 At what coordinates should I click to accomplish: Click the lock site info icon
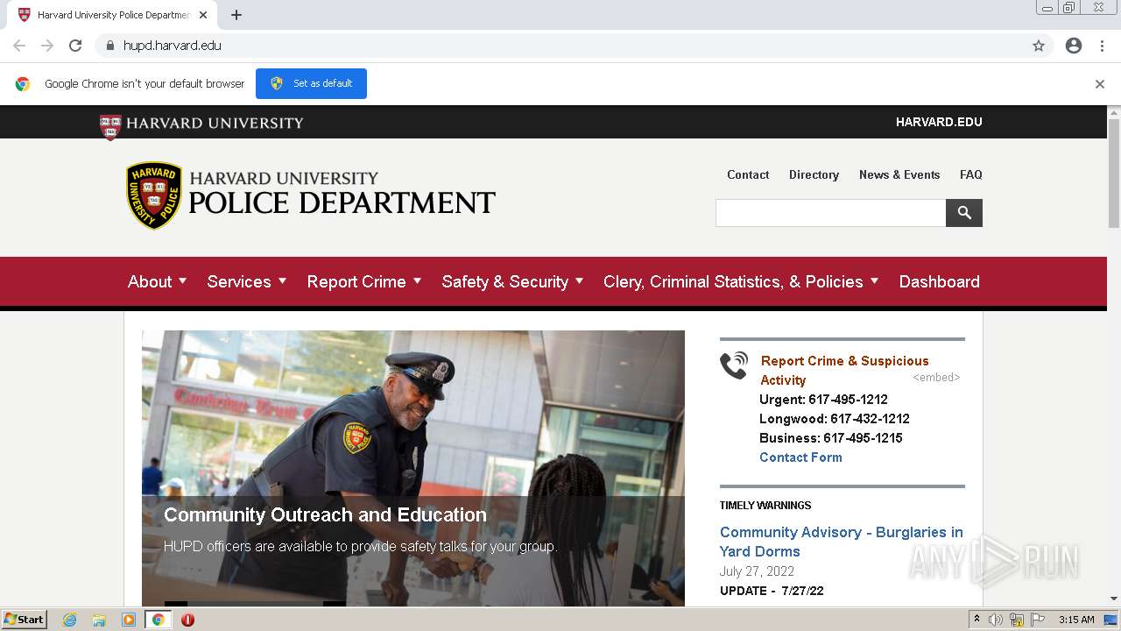coord(109,46)
